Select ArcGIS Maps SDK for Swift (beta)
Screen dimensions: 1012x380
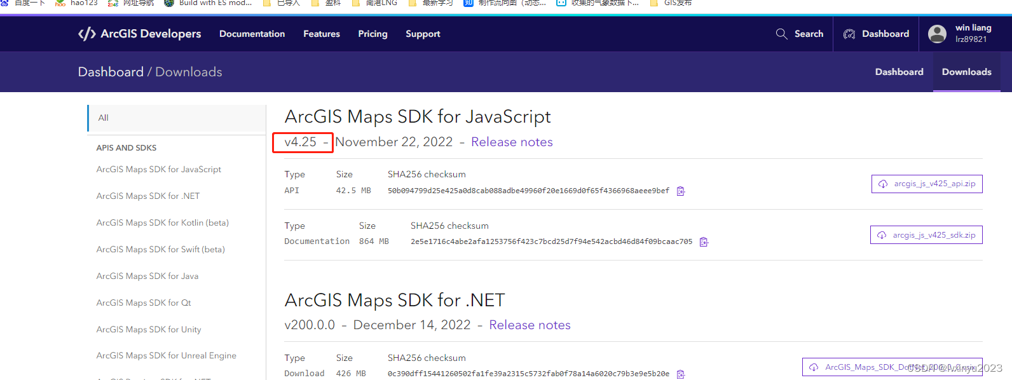(x=161, y=250)
